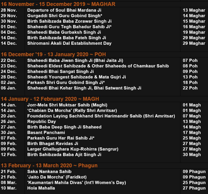Select the 'Hola Mahalla' entry
This screenshot has height=194, width=208.
click(x=41, y=188)
